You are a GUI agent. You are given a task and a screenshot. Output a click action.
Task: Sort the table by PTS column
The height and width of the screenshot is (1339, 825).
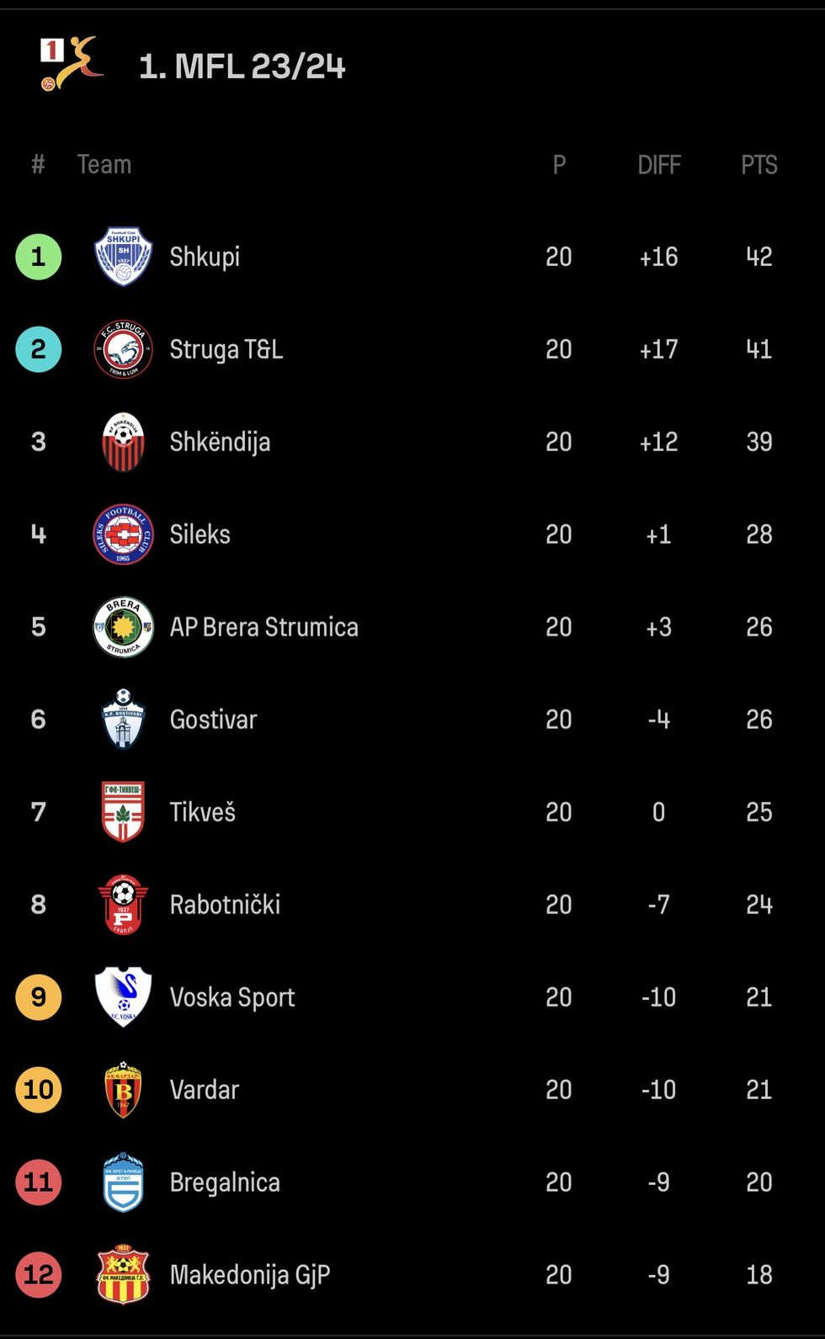click(758, 165)
